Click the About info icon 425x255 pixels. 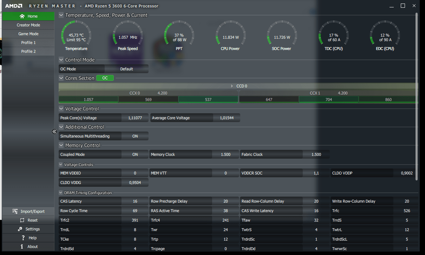coord(22,247)
